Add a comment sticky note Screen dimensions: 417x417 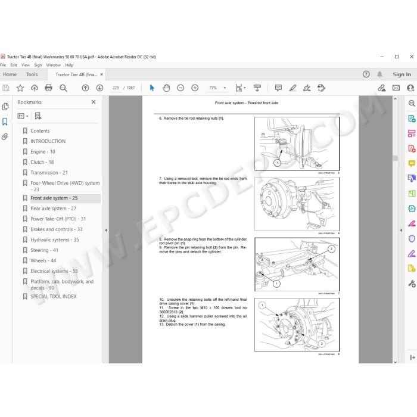(278, 88)
